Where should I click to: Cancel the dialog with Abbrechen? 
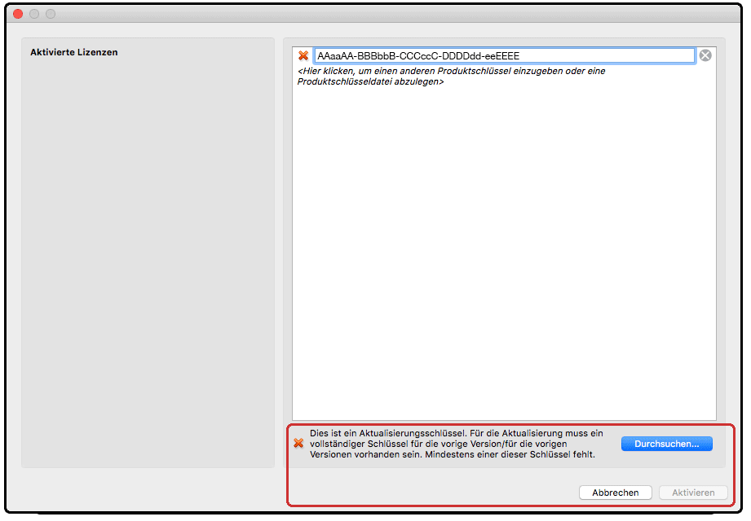click(x=615, y=493)
